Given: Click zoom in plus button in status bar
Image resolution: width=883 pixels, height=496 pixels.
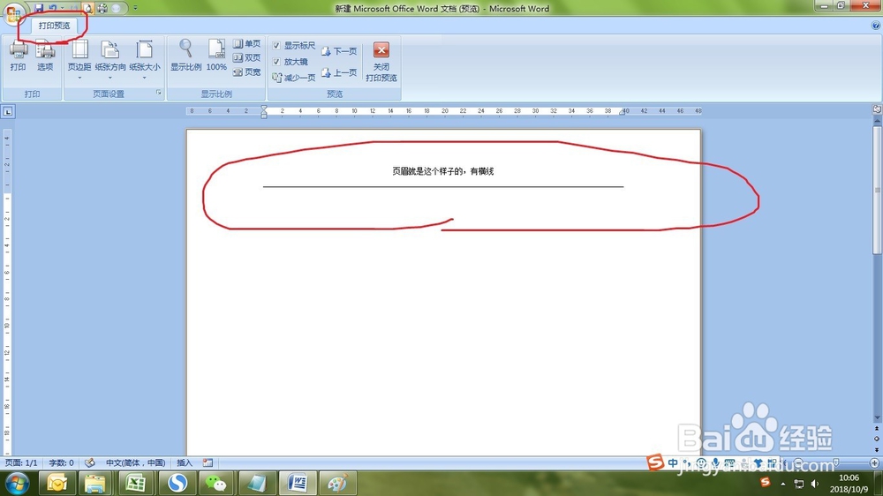Looking at the screenshot, I should 874,462.
